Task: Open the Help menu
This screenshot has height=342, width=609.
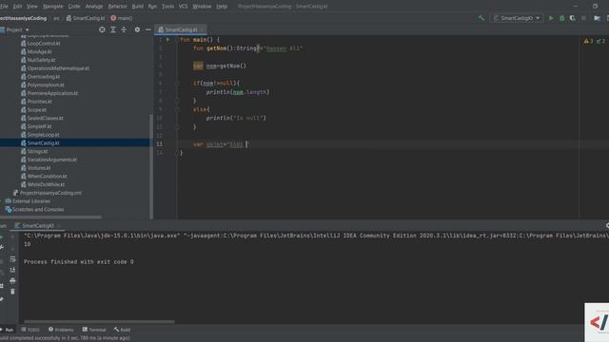Action: [222, 7]
